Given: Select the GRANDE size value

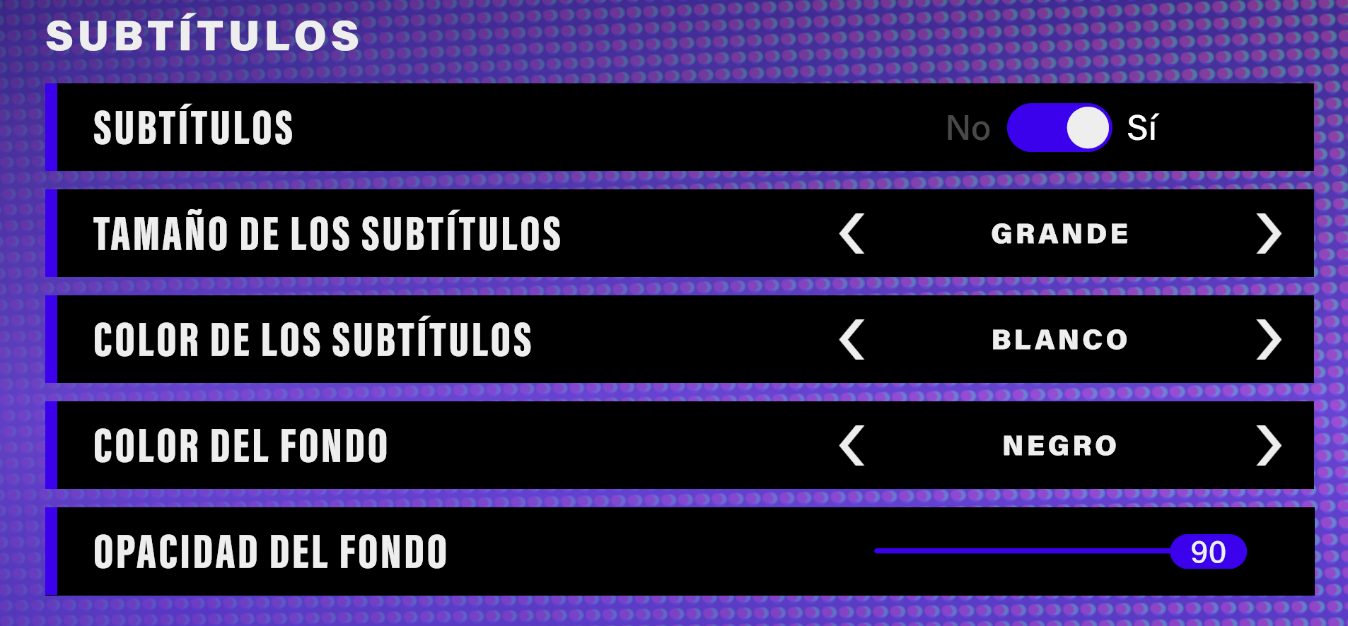Looking at the screenshot, I should (x=1061, y=233).
